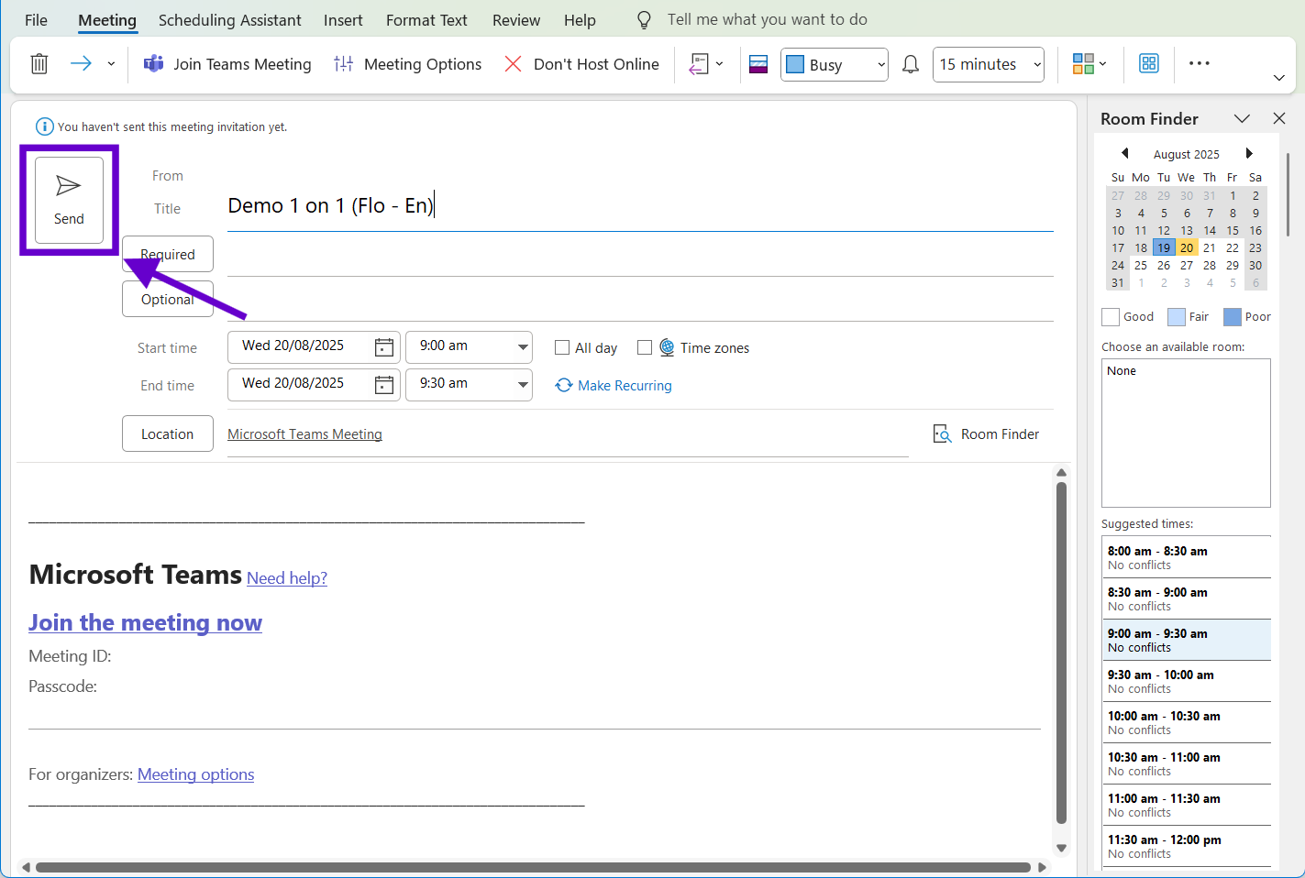Open the Format Text tab
This screenshot has height=878, width=1305.
pos(426,20)
